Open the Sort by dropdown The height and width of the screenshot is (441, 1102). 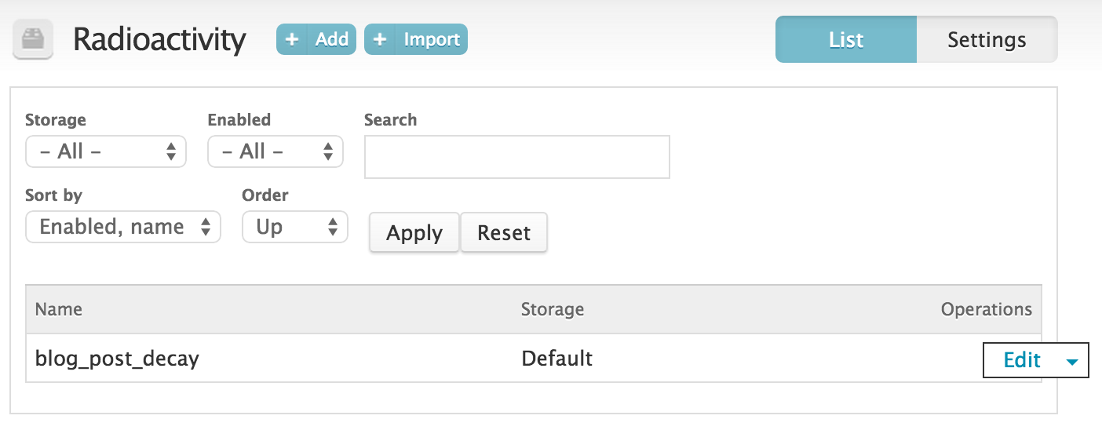click(123, 227)
